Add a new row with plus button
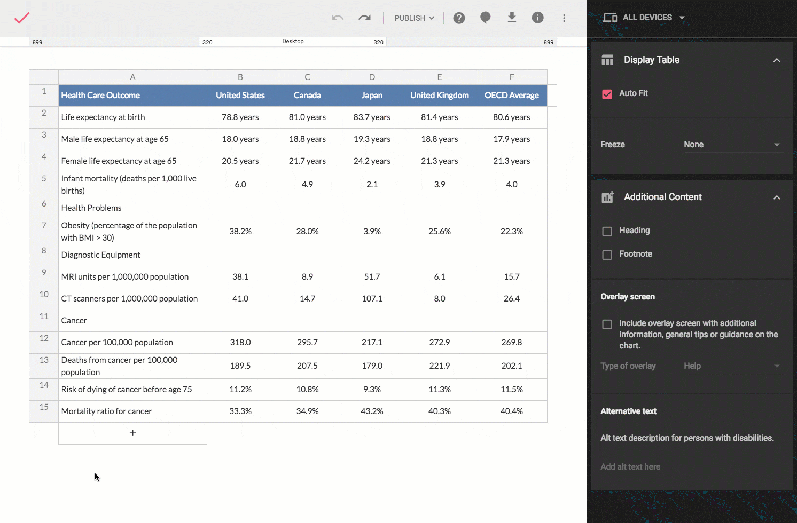Screen dimensions: 797x523 (x=132, y=433)
